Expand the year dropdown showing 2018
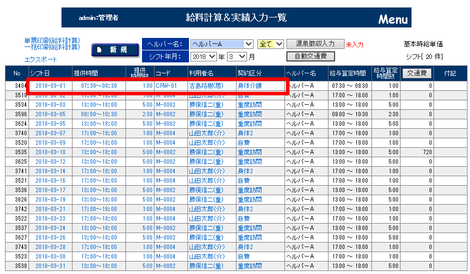This screenshot has height=274, width=470. (203, 57)
